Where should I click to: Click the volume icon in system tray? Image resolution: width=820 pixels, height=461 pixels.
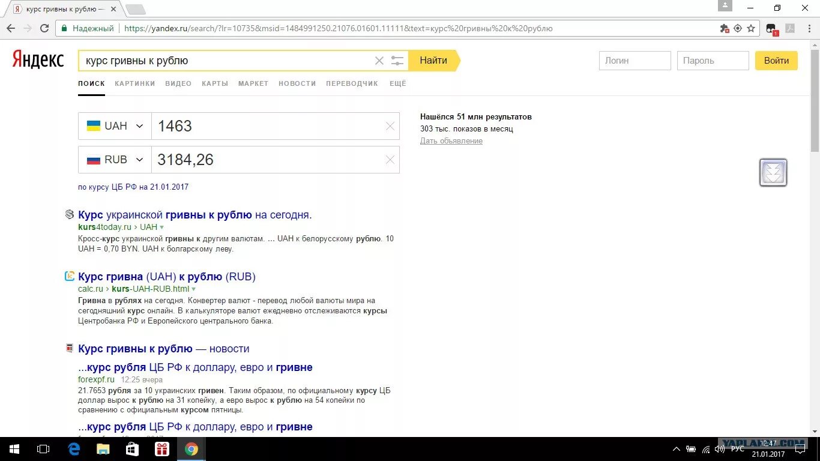719,449
